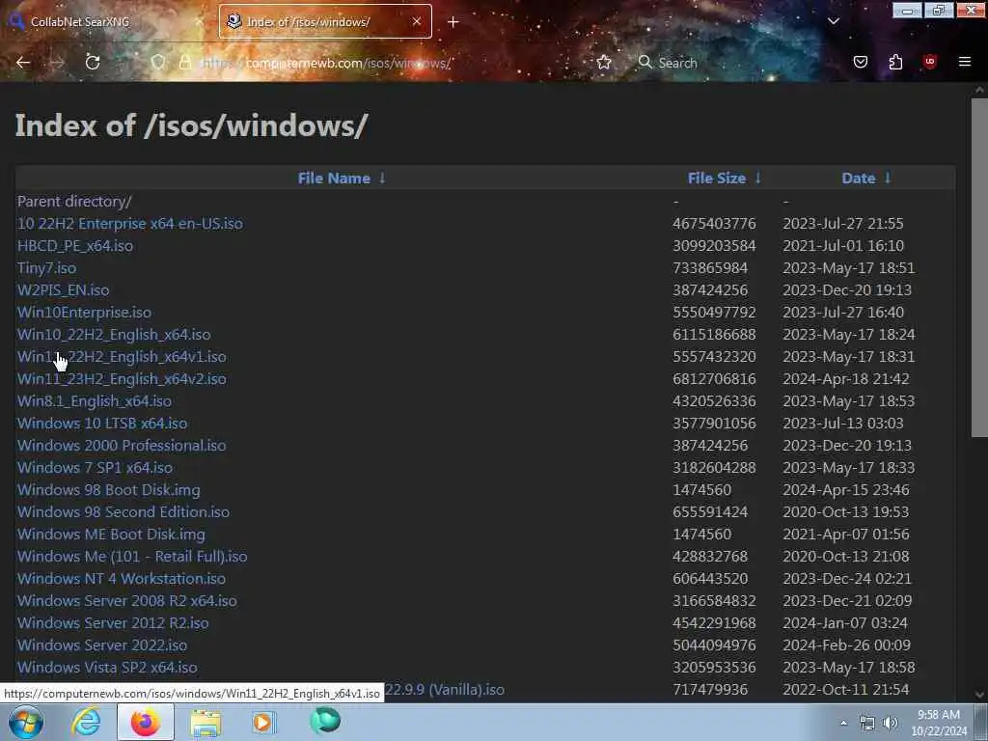Open the taskbar clock showing 9:58 AM
This screenshot has height=741, width=988.
pyautogui.click(x=939, y=723)
